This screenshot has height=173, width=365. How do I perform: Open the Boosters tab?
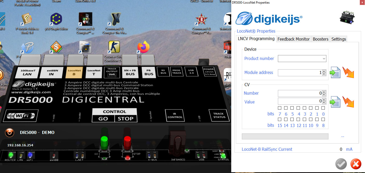[321, 39]
